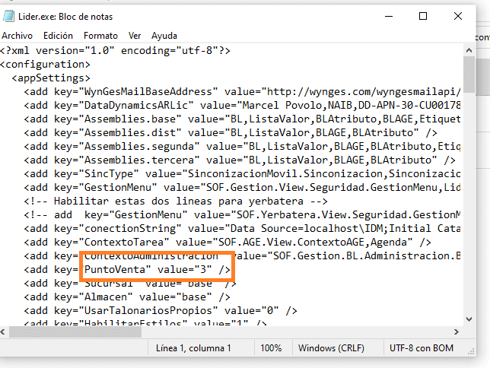The width and height of the screenshot is (490, 368).
Task: Click the UTF-8 con BOM encoding field
Action: click(423, 347)
